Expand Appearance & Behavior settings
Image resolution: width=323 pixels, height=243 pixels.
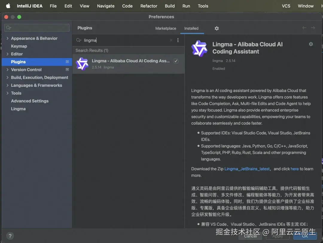7,38
